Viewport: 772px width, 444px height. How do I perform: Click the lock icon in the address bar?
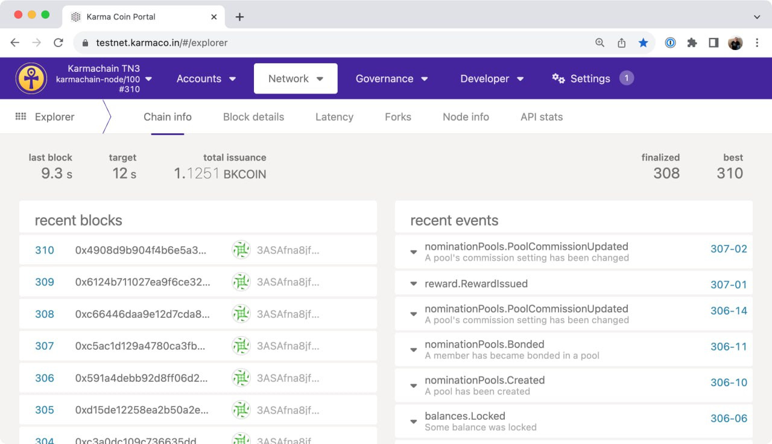click(84, 43)
